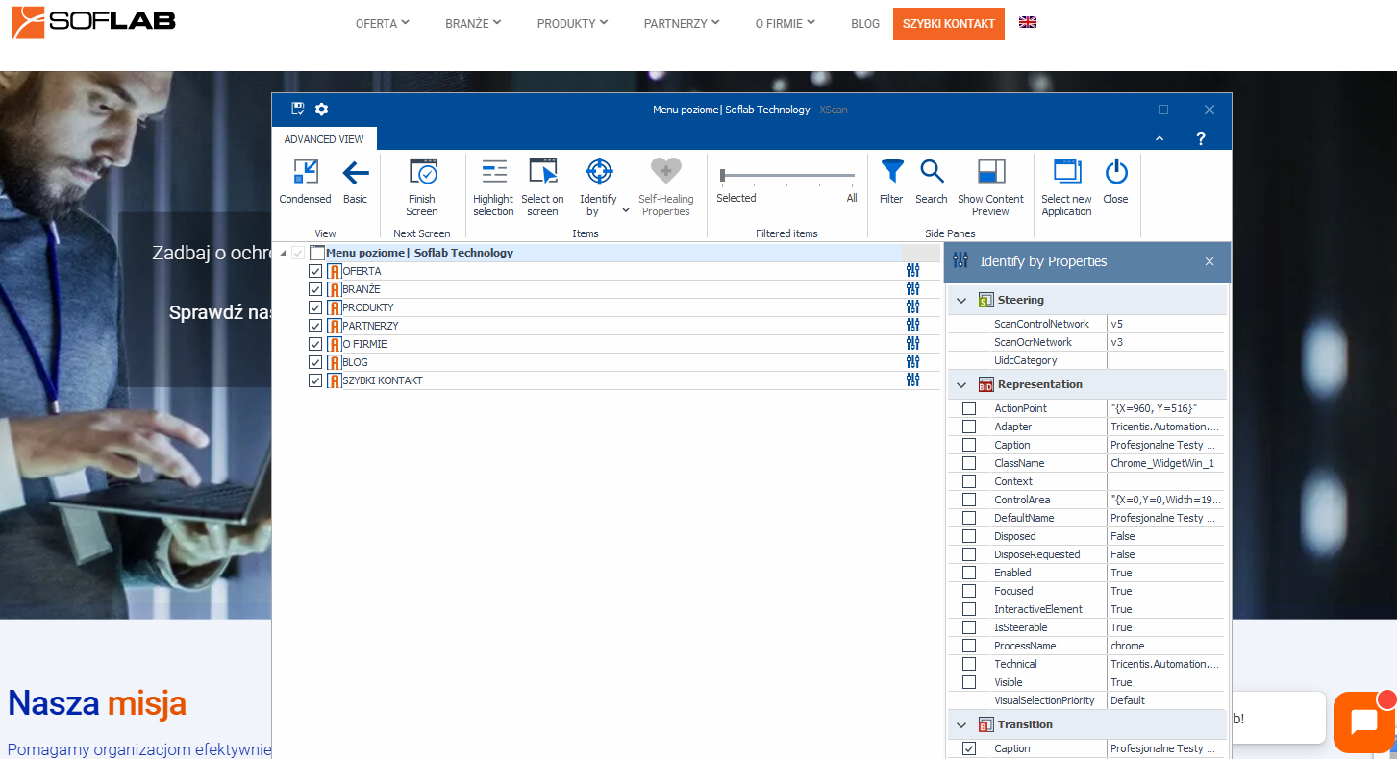Viewport: 1397px width, 759px height.
Task: Activate Select on screen tool
Action: [x=543, y=173]
